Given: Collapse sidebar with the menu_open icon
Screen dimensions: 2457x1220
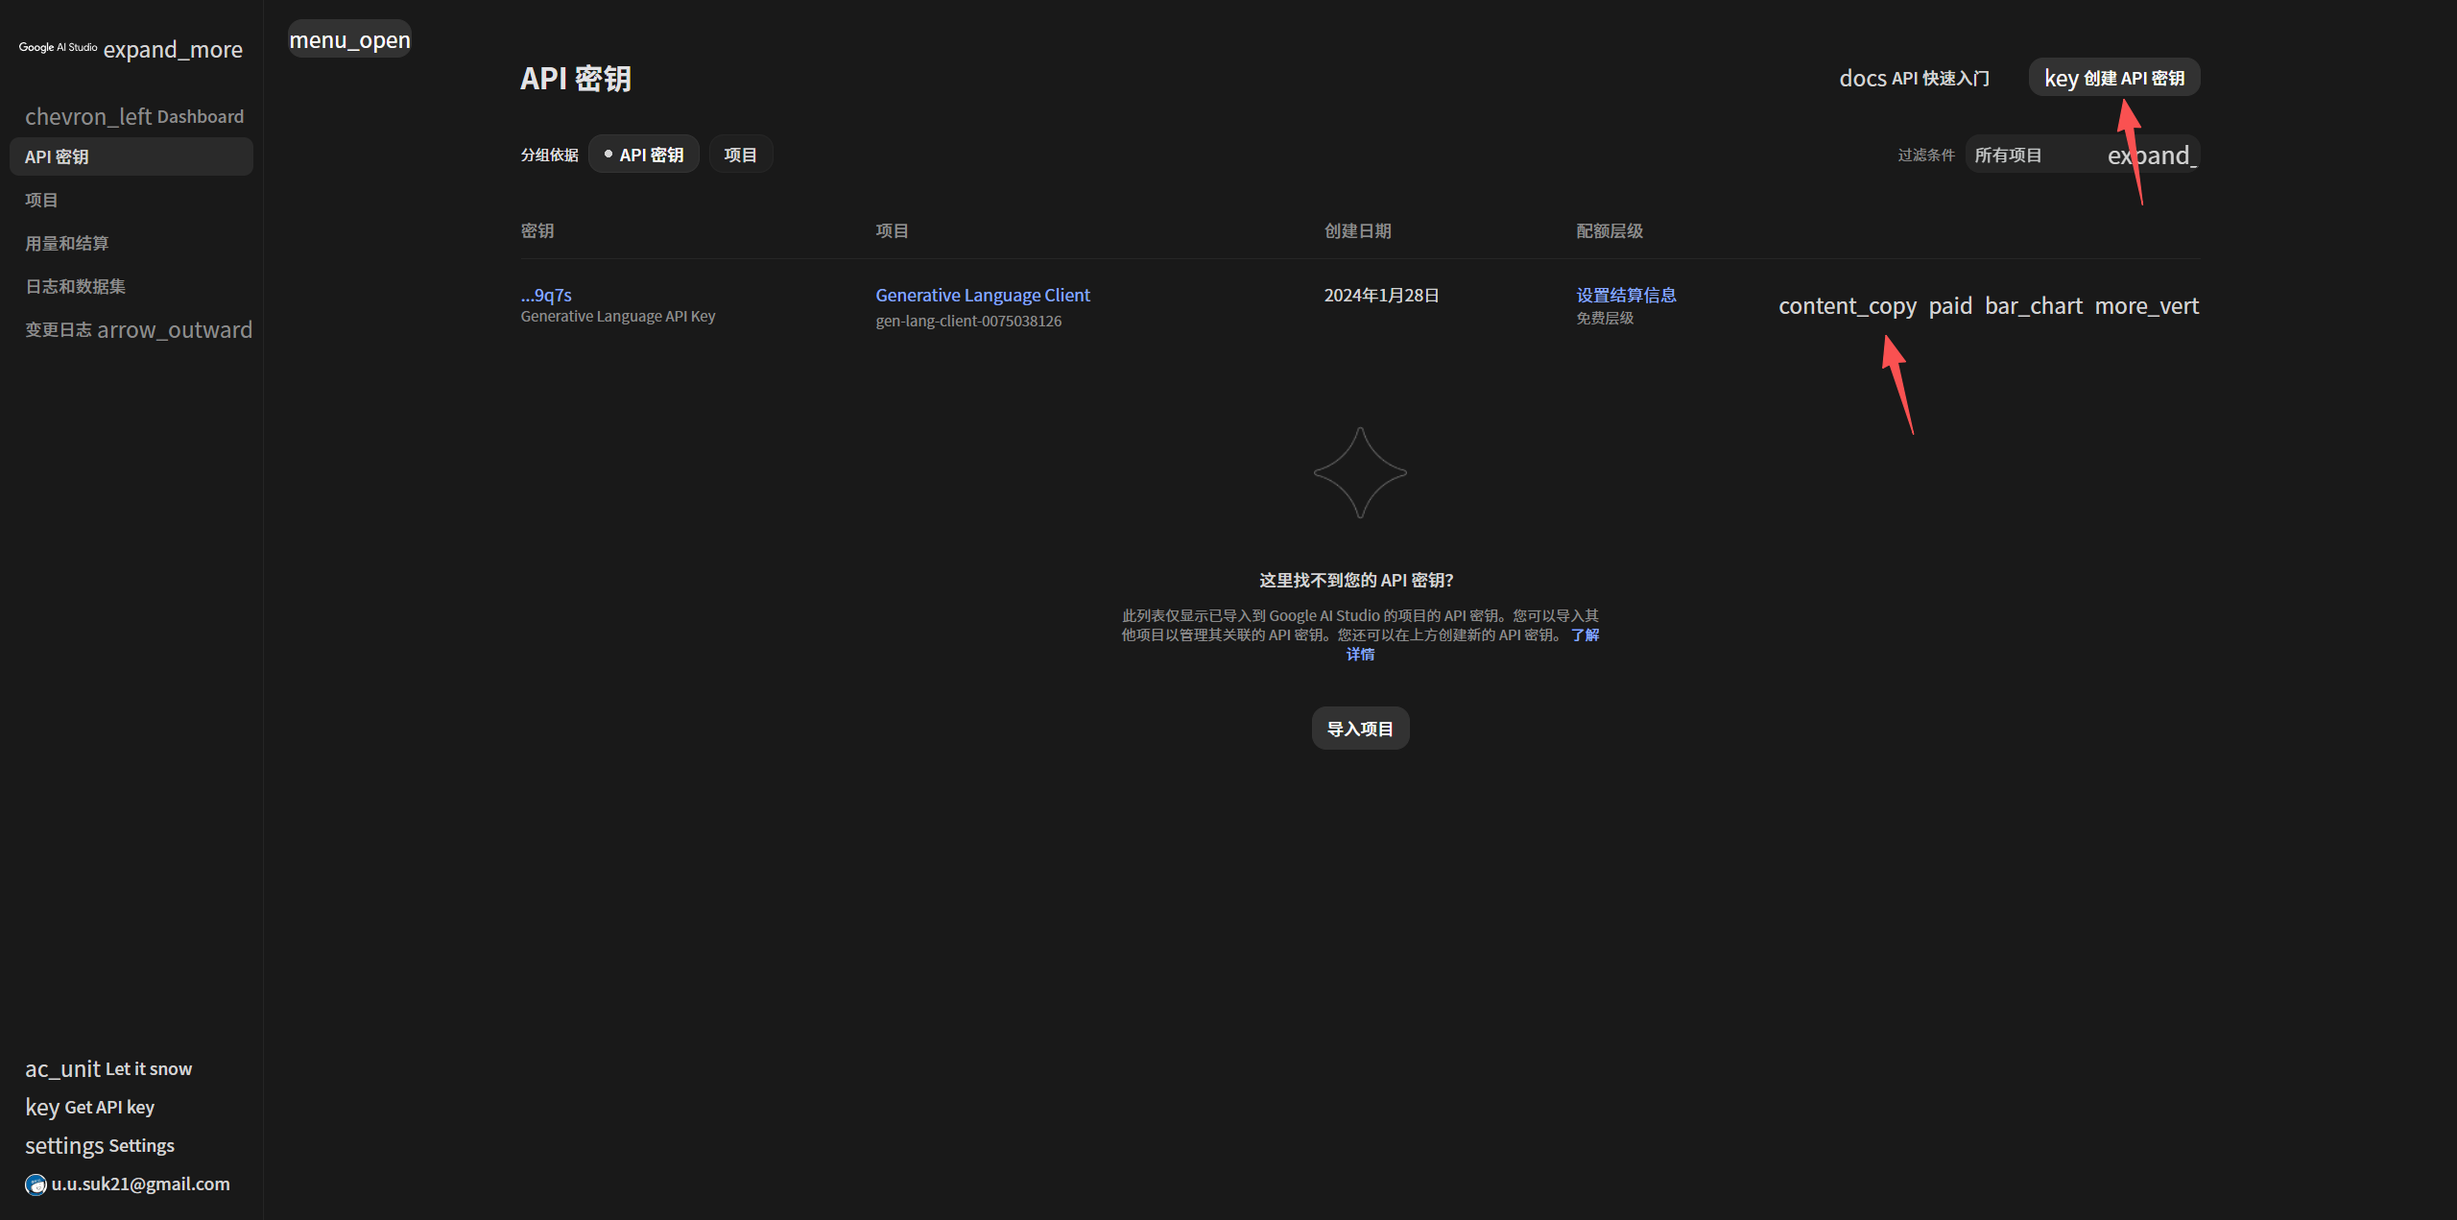Looking at the screenshot, I should pos(349,39).
